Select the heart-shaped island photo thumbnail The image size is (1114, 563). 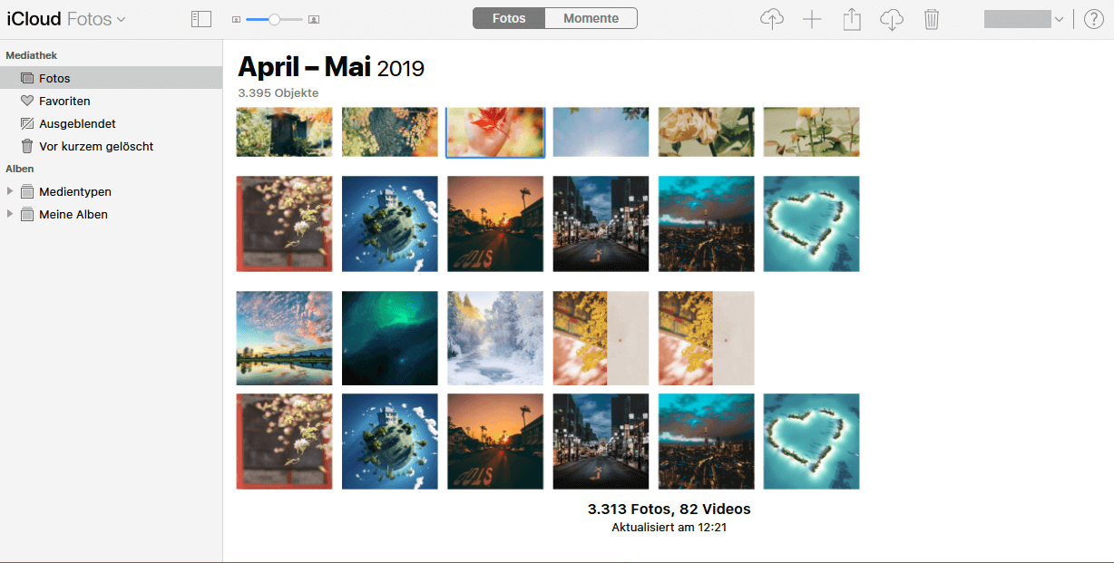click(811, 224)
